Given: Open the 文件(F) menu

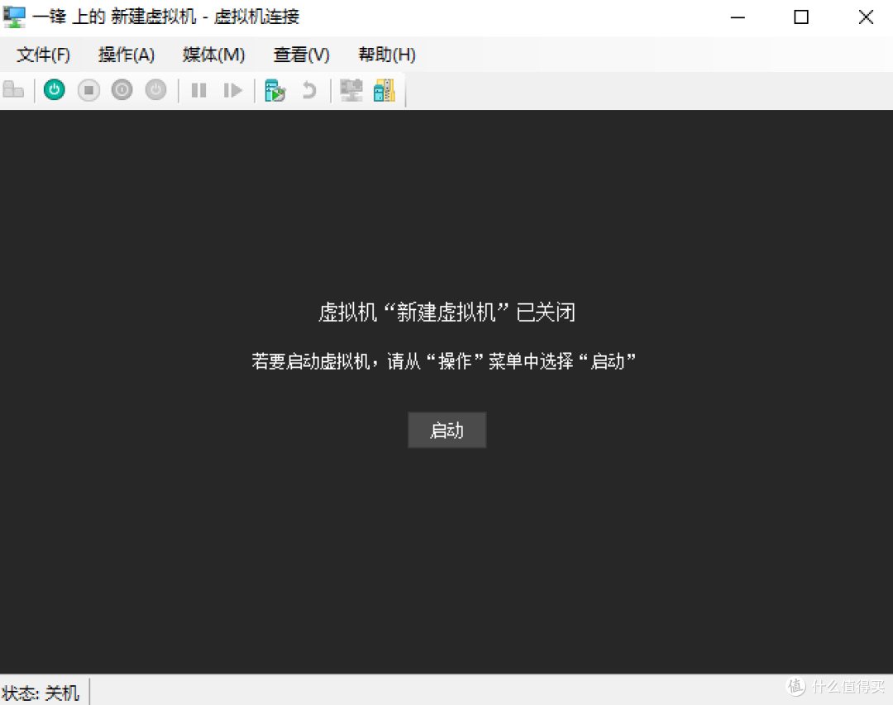Looking at the screenshot, I should click(43, 55).
